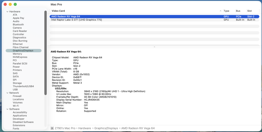Sort by Video Card column header
The width and height of the screenshot is (262, 132).
click(58, 11)
